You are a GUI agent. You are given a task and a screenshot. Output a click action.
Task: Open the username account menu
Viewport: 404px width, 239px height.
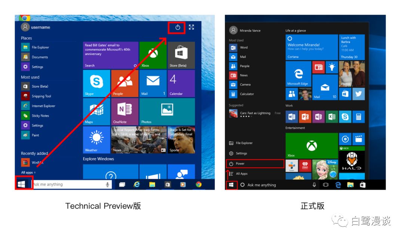[x=36, y=27]
